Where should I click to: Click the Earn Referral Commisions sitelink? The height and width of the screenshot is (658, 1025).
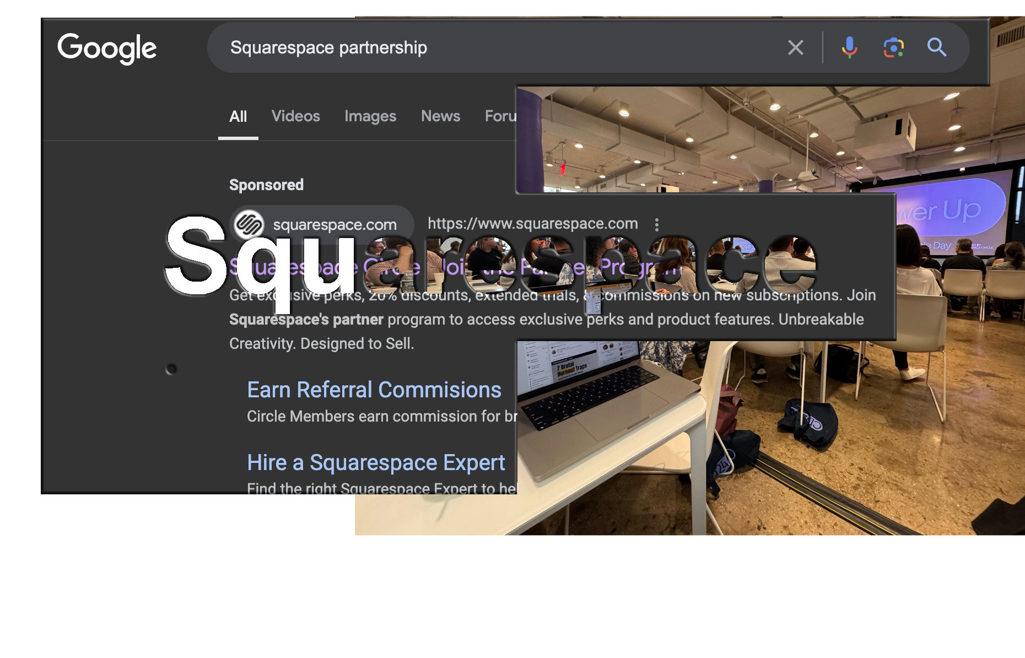tap(374, 390)
